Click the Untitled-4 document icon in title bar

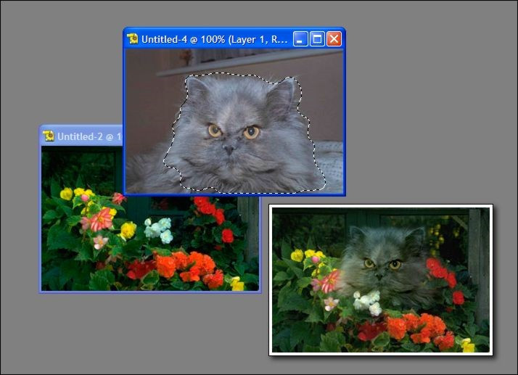133,39
